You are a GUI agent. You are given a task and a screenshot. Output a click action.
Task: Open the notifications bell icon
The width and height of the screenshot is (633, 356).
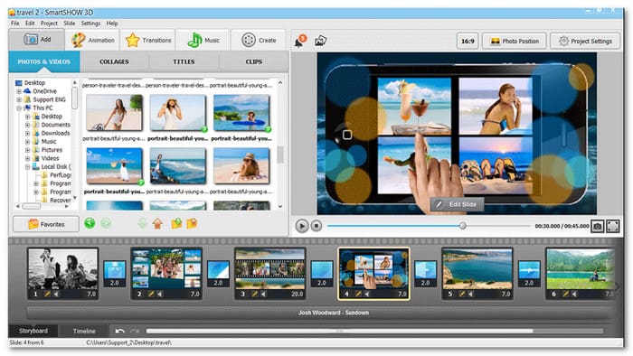click(x=300, y=41)
